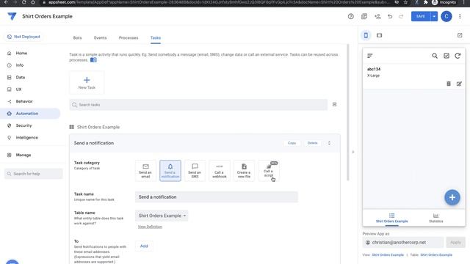The width and height of the screenshot is (470, 264).
Task: Choose Call a script task category
Action: [269, 171]
